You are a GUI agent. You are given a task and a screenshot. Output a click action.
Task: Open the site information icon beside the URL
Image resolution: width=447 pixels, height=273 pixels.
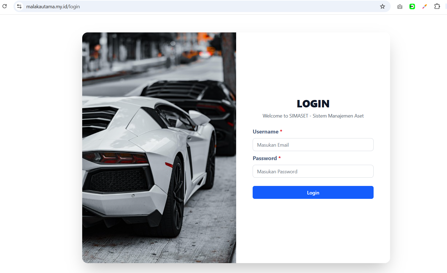coord(19,6)
